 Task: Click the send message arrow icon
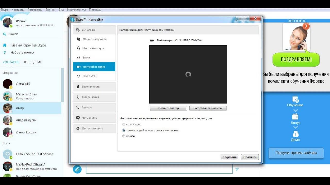tap(237, 169)
